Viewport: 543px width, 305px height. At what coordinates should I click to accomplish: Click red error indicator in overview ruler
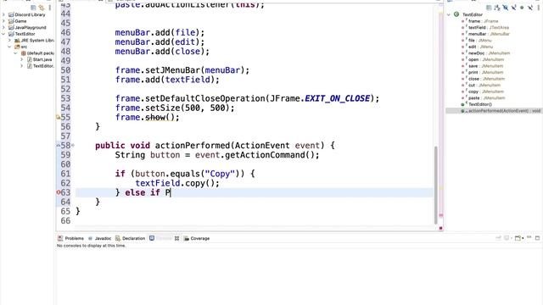coord(441,228)
